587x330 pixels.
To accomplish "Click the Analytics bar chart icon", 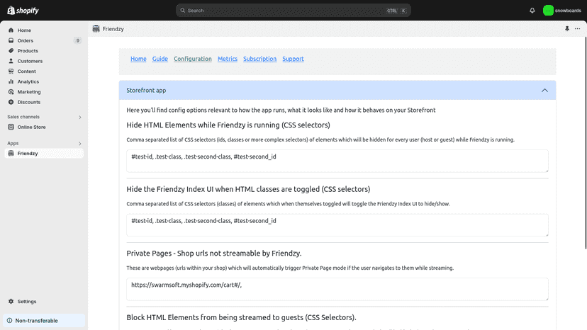I will click(11, 81).
